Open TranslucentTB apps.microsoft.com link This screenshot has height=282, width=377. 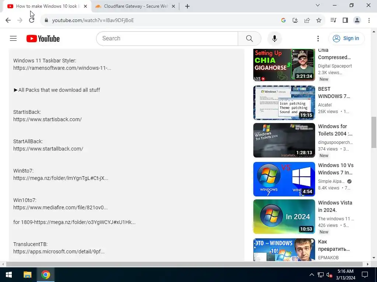tap(59, 252)
